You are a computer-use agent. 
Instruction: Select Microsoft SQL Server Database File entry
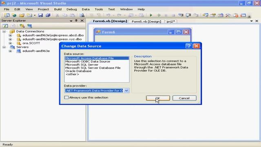97,68
